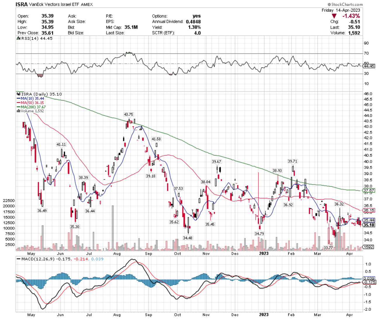Click the 39.67 price annotation
The width and height of the screenshot is (385, 319).
216,162
